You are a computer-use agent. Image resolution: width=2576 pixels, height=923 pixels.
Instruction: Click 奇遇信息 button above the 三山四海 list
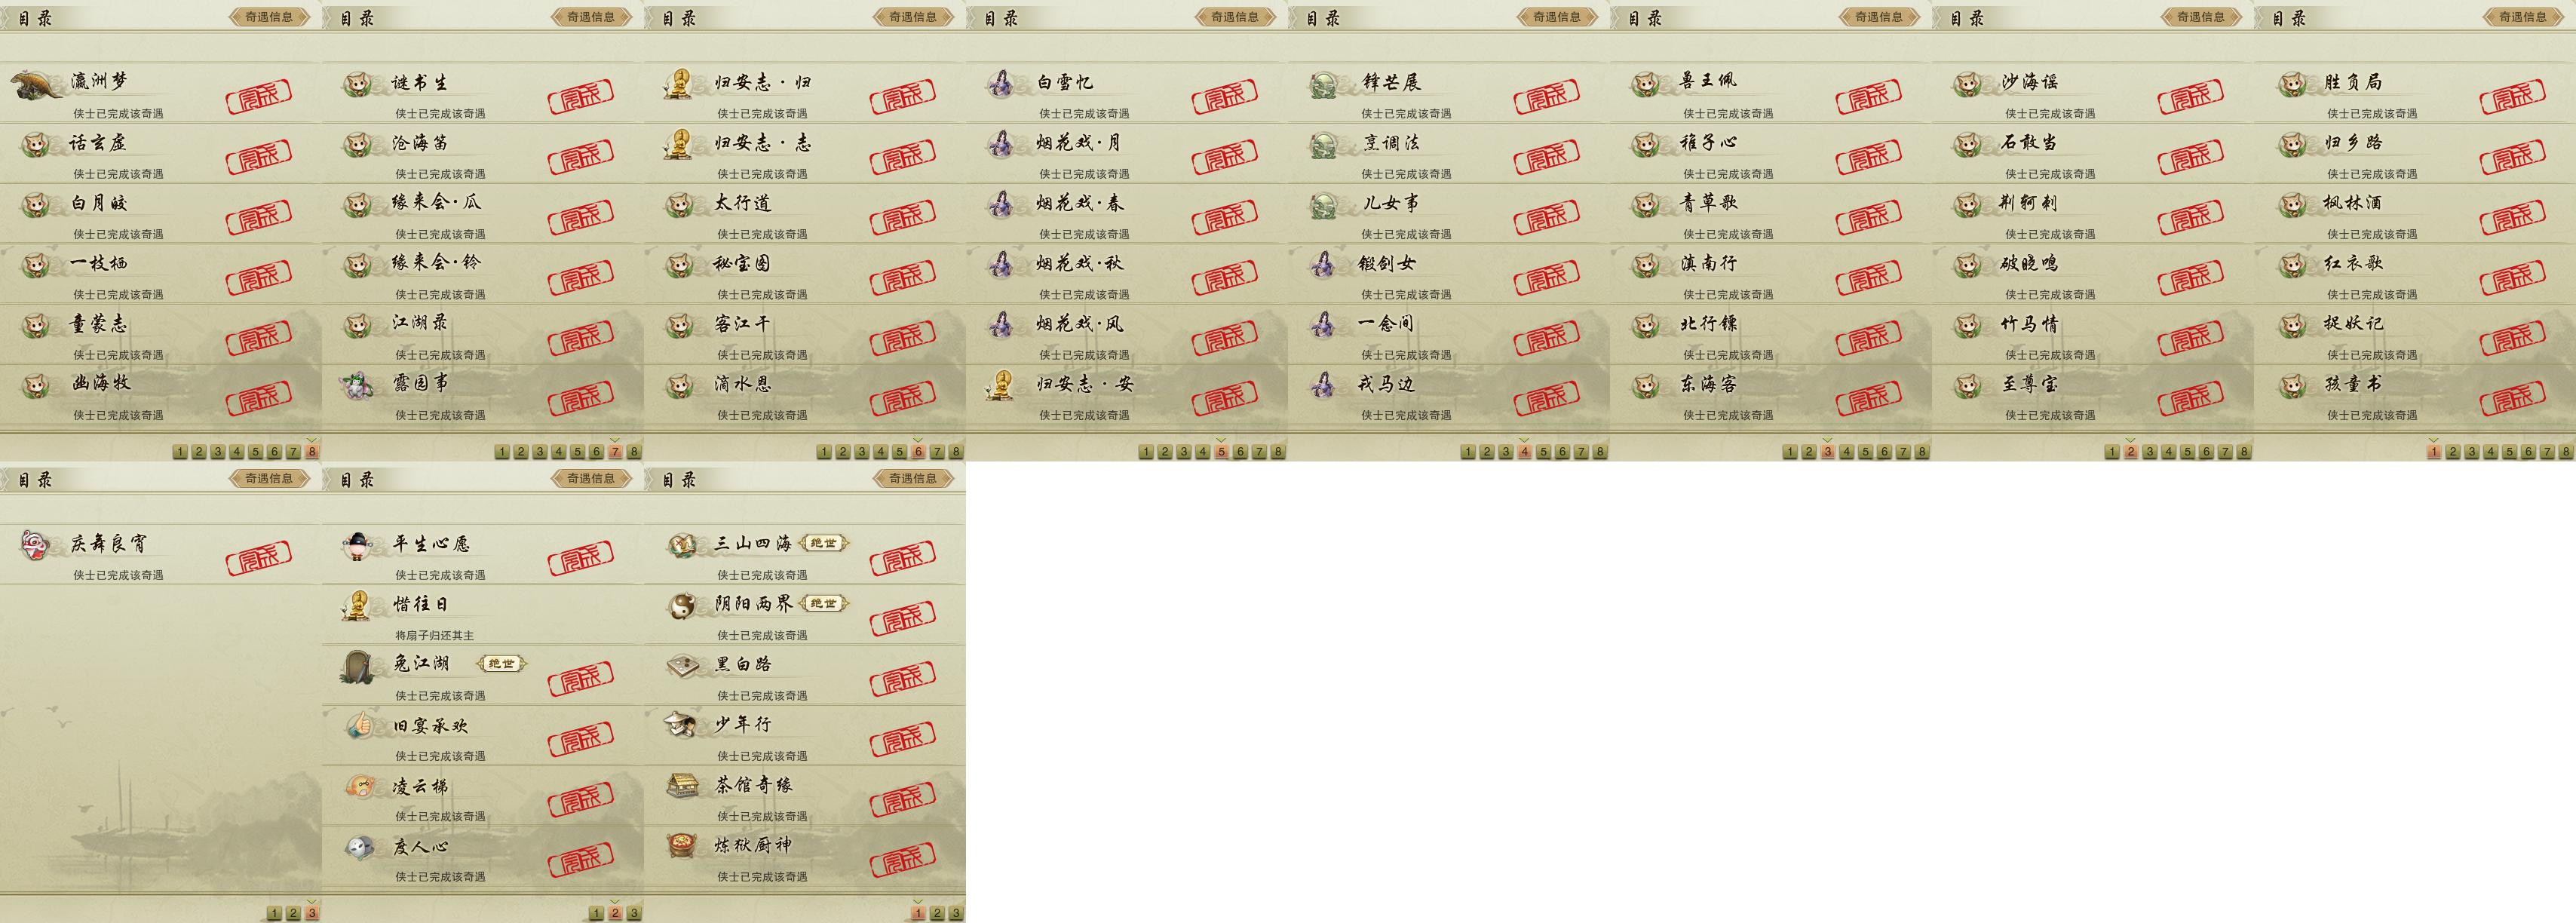(913, 478)
